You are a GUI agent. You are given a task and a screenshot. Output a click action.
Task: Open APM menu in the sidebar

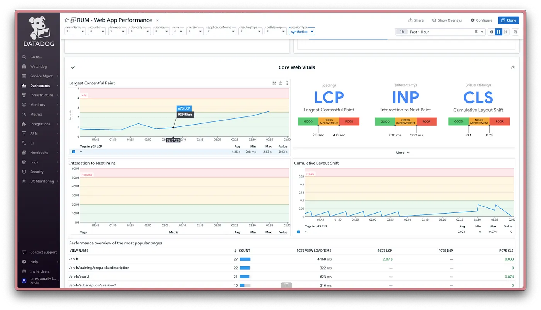point(34,133)
